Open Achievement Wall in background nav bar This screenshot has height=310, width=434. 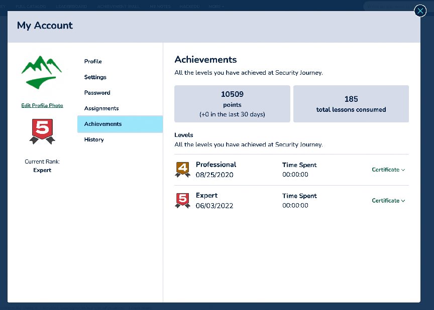pos(118,7)
